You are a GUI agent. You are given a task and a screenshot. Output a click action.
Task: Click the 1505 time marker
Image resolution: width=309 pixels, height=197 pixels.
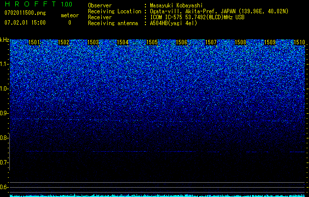[152, 42]
